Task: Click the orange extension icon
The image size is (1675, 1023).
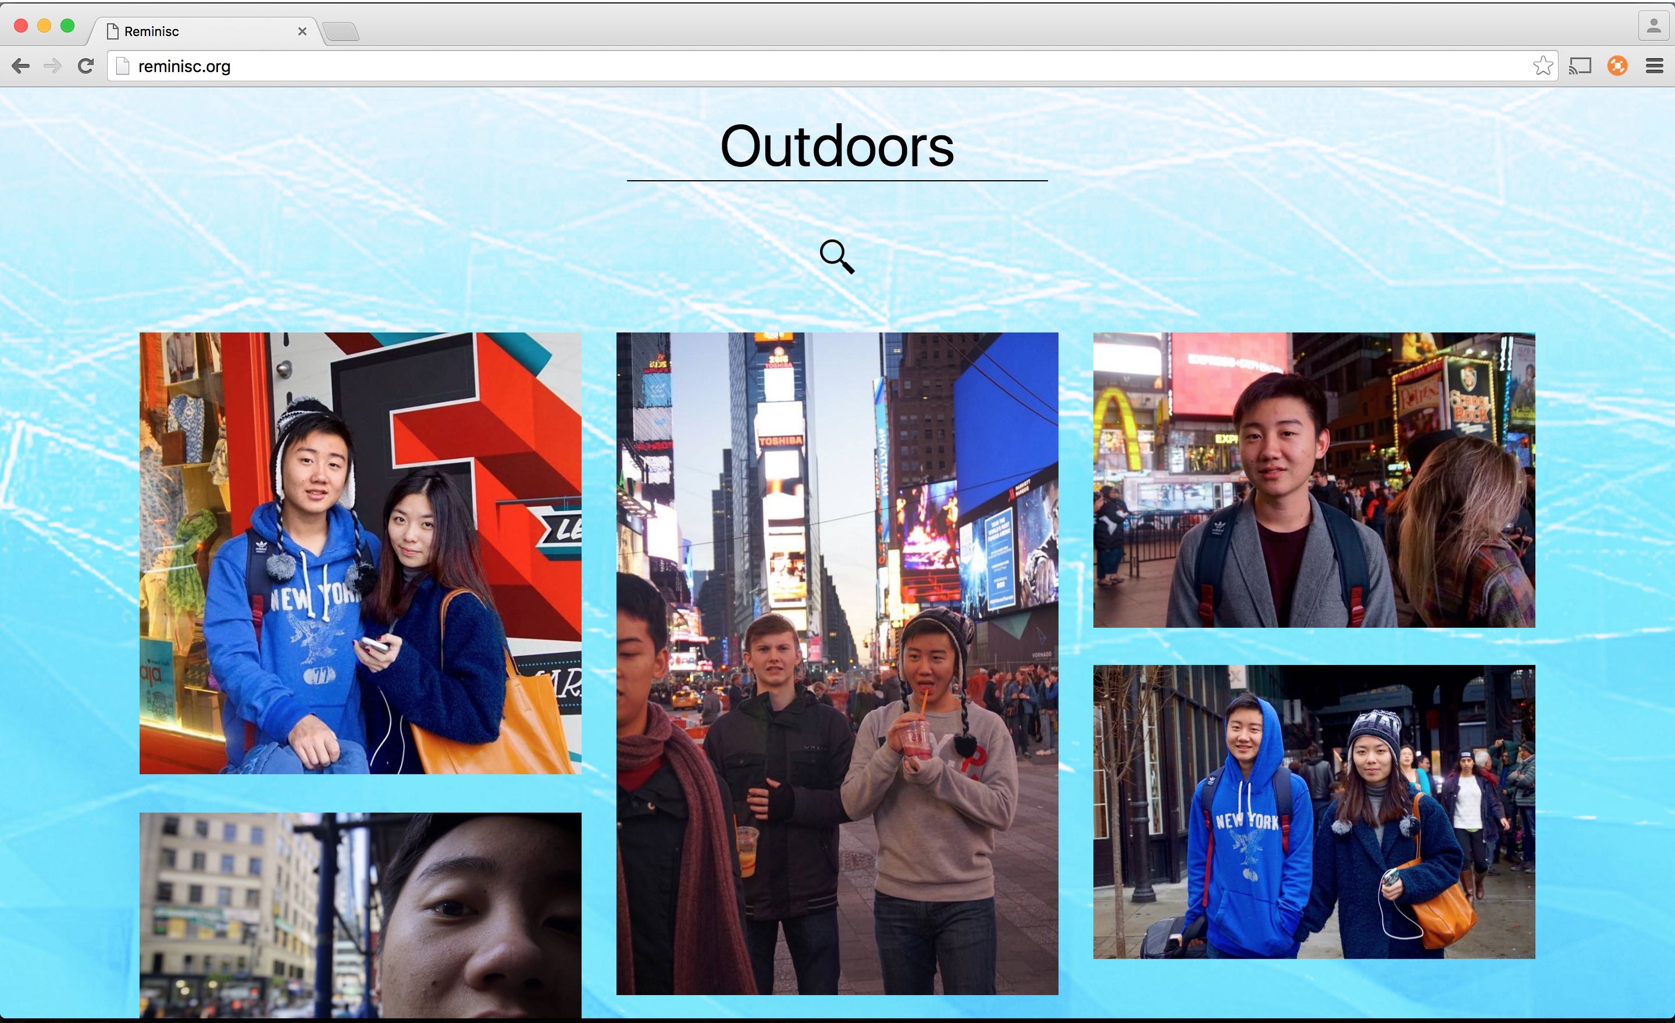Action: pos(1617,66)
